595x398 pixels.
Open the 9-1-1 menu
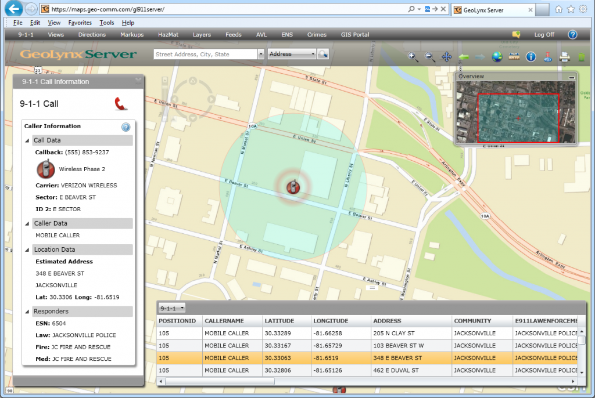[26, 34]
